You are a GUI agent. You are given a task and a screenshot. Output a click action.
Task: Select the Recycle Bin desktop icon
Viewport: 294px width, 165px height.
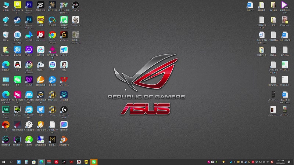tap(6, 36)
